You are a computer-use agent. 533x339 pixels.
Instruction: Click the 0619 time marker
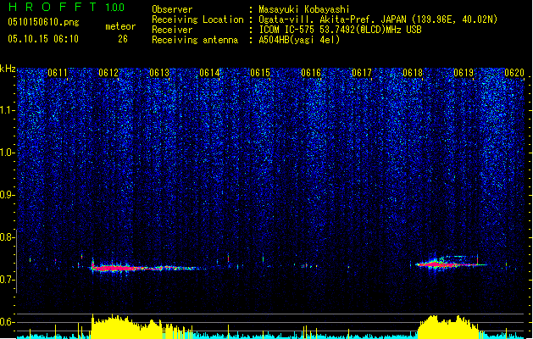point(464,73)
